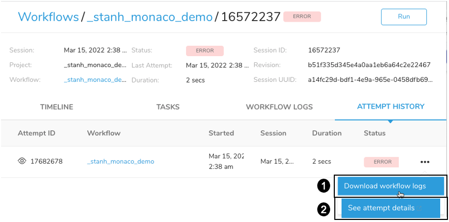The height and width of the screenshot is (222, 449).
Task: Click the ERROR status badge in session details
Action: pyautogui.click(x=205, y=50)
